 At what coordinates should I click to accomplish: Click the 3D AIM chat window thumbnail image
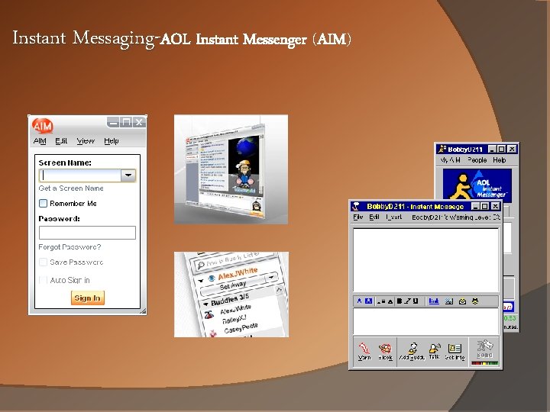231,169
